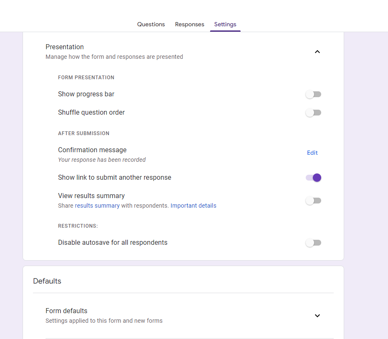The height and width of the screenshot is (339, 388).
Task: Click 'Settings applied to this form' description
Action: (104, 321)
